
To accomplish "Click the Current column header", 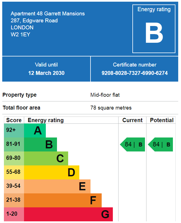I will (x=132, y=120).
